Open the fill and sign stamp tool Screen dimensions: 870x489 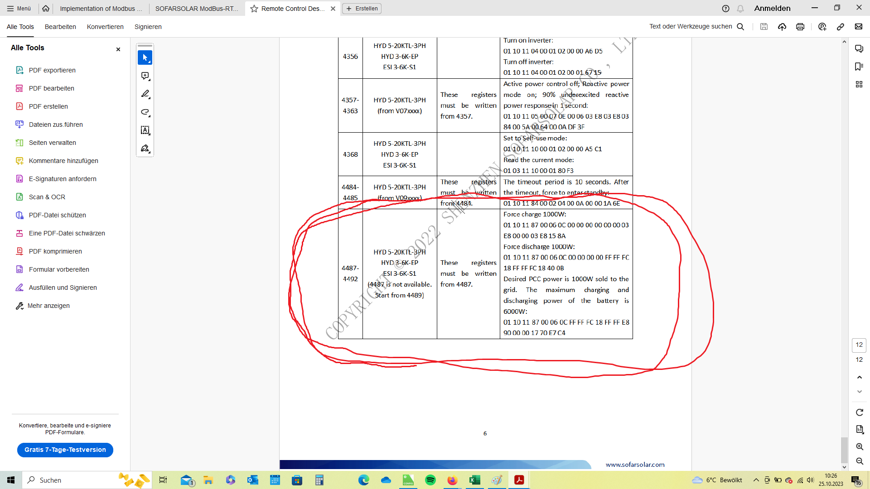point(145,149)
